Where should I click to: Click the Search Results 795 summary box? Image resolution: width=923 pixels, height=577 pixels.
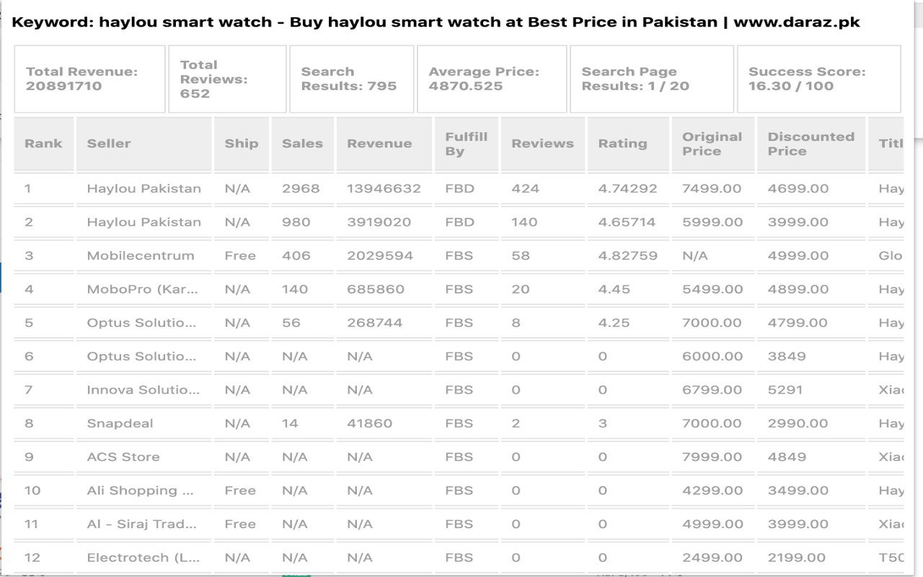[352, 79]
